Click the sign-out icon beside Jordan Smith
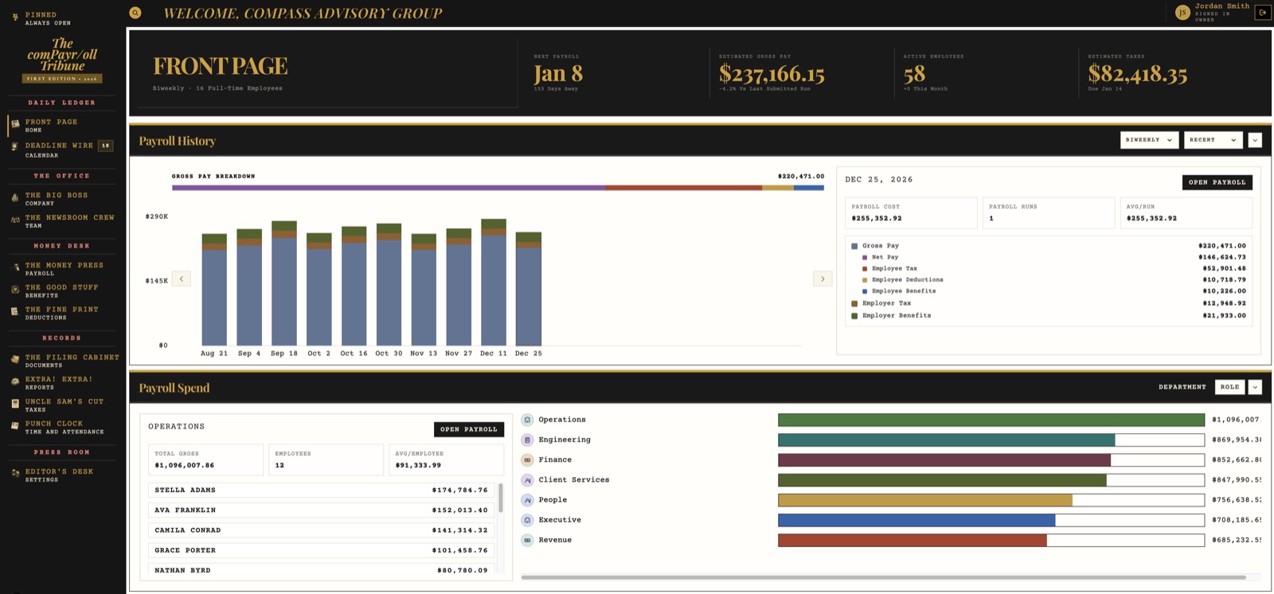The height and width of the screenshot is (594, 1274). pyautogui.click(x=1263, y=13)
